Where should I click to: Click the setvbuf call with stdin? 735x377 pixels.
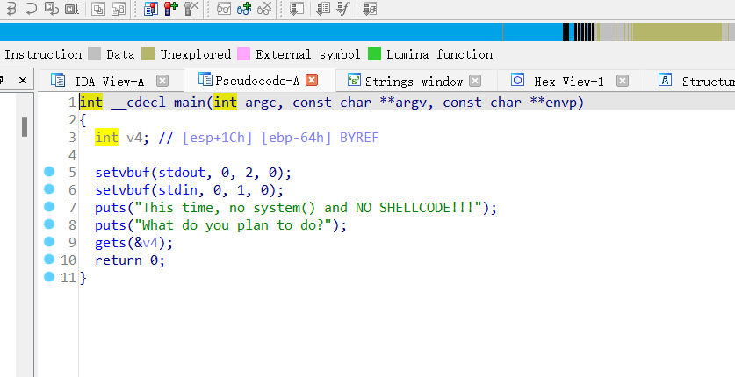[x=122, y=190]
